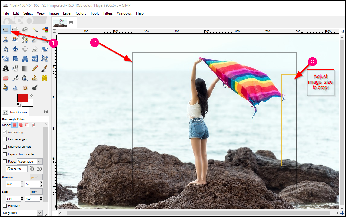Select the Free Select lasso tool

coord(25,29)
